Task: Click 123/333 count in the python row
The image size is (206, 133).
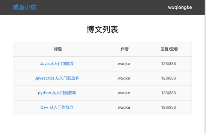Action: coord(168,93)
